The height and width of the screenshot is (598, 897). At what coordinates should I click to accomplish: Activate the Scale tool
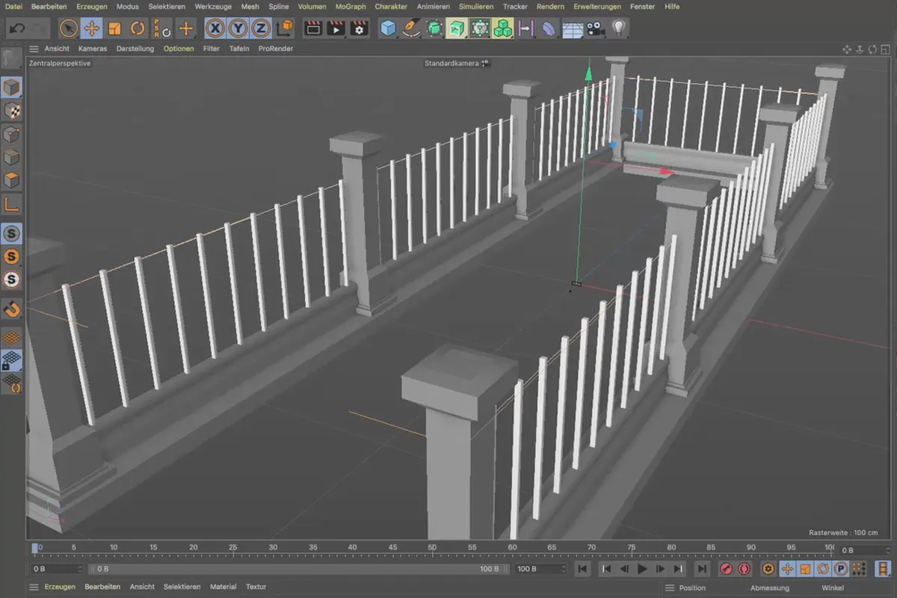[x=114, y=28]
